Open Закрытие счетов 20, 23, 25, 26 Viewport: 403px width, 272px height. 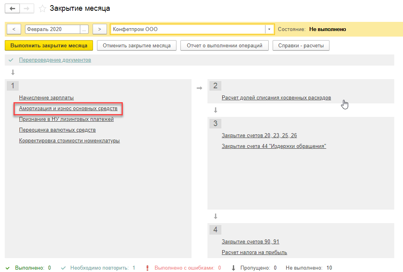coord(259,135)
